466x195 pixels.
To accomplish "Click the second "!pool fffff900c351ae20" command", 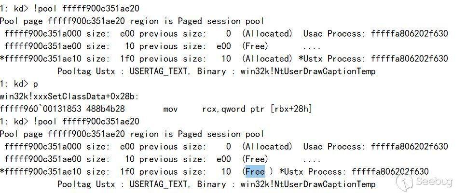I will (x=86, y=121).
